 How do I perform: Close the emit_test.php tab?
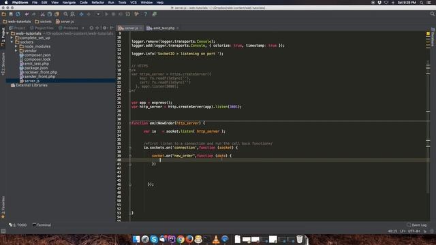tap(177, 28)
